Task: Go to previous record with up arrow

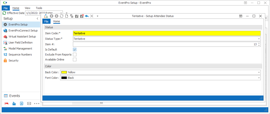Action: (x=51, y=16)
